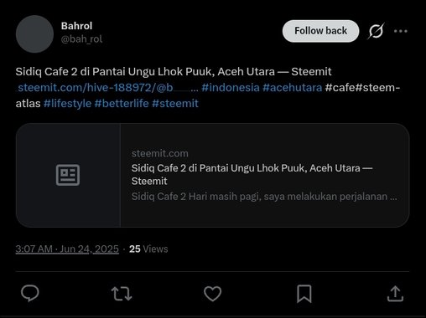
Task: Click the 3:07 AM Jun 24, 2025 timestamp
Action: click(x=67, y=249)
